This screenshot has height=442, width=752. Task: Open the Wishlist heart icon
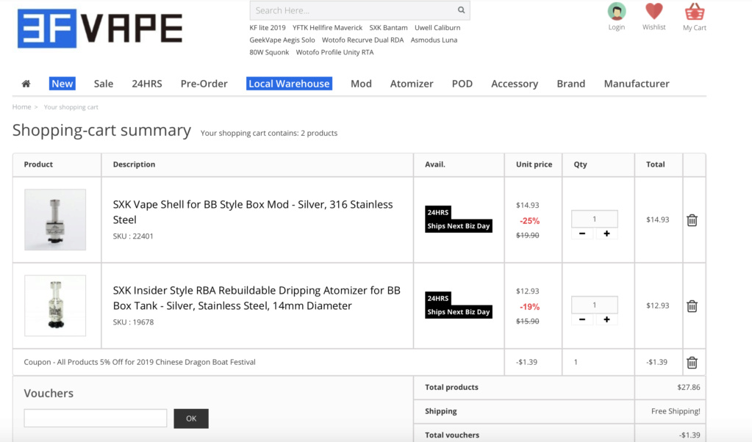653,12
